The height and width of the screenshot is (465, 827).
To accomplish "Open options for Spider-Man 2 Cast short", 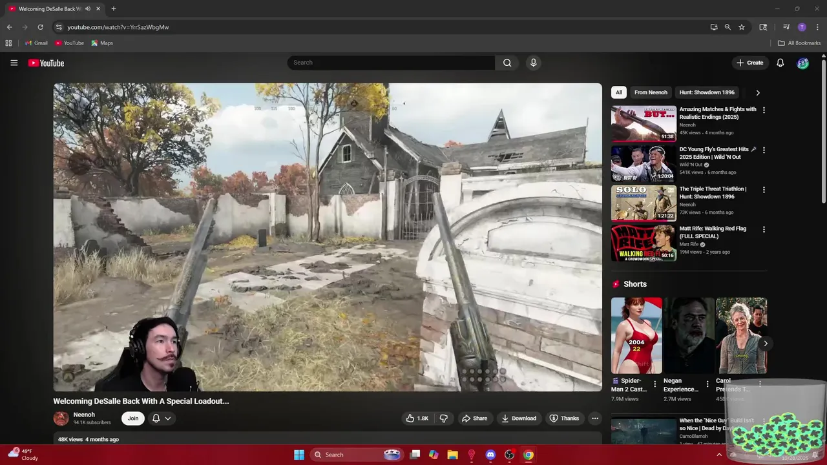I will (x=654, y=384).
